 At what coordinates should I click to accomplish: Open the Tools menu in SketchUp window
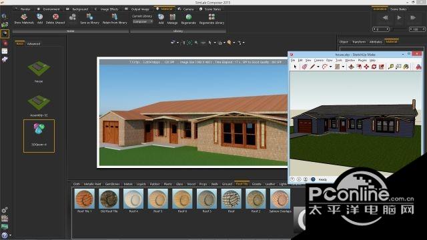(339, 60)
